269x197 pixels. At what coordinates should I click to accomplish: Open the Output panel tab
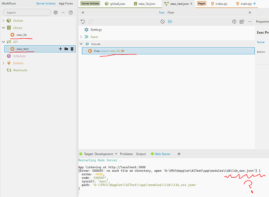pyautogui.click(x=141, y=154)
